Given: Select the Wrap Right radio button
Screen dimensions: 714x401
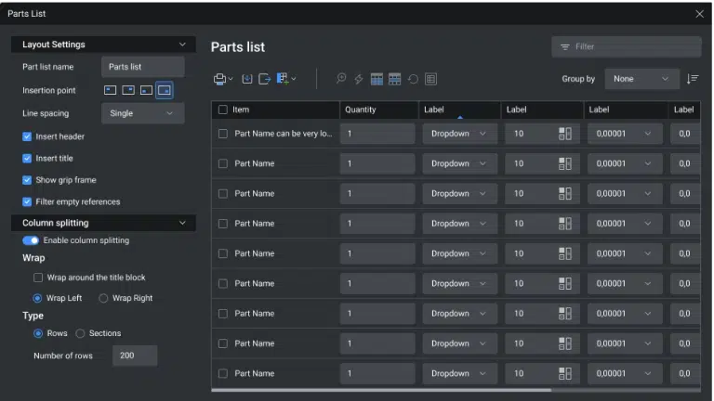Looking at the screenshot, I should coord(103,298).
